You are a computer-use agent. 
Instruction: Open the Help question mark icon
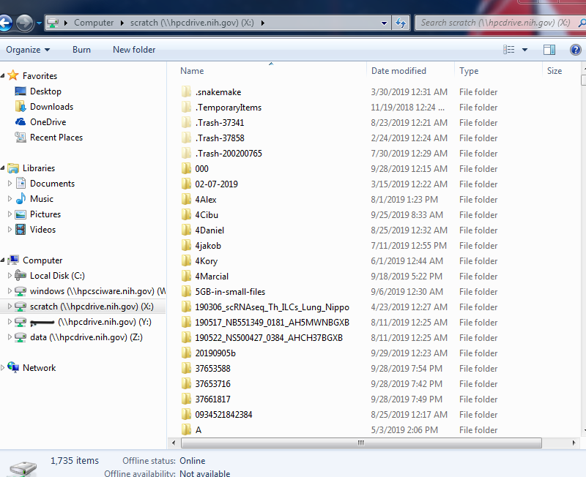pos(575,50)
